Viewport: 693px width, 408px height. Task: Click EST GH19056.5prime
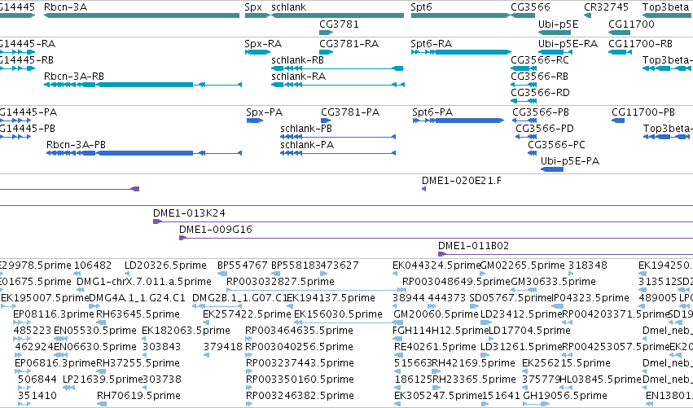pyautogui.click(x=565, y=396)
